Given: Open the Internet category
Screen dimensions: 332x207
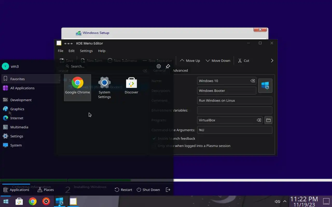Looking at the screenshot, I should 31,118.
